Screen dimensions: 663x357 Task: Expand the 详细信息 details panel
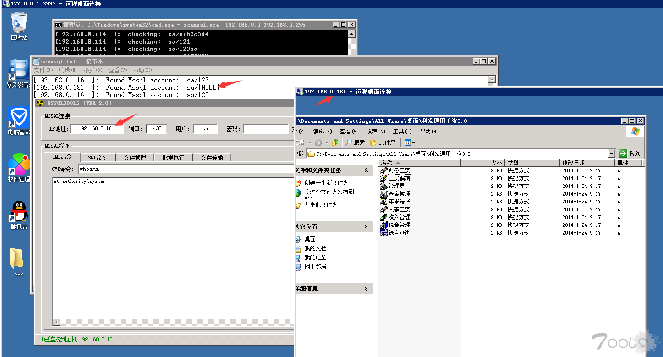click(366, 289)
